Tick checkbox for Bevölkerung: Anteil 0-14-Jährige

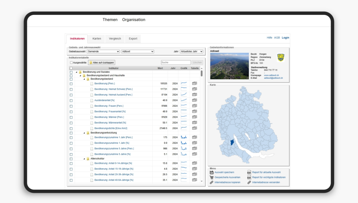pyautogui.click(x=71, y=163)
